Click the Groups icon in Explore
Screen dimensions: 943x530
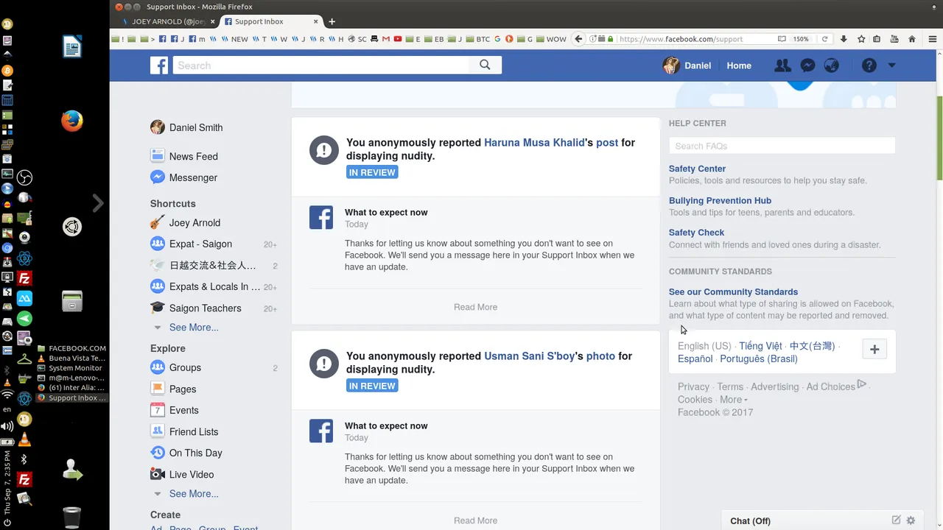pyautogui.click(x=158, y=367)
